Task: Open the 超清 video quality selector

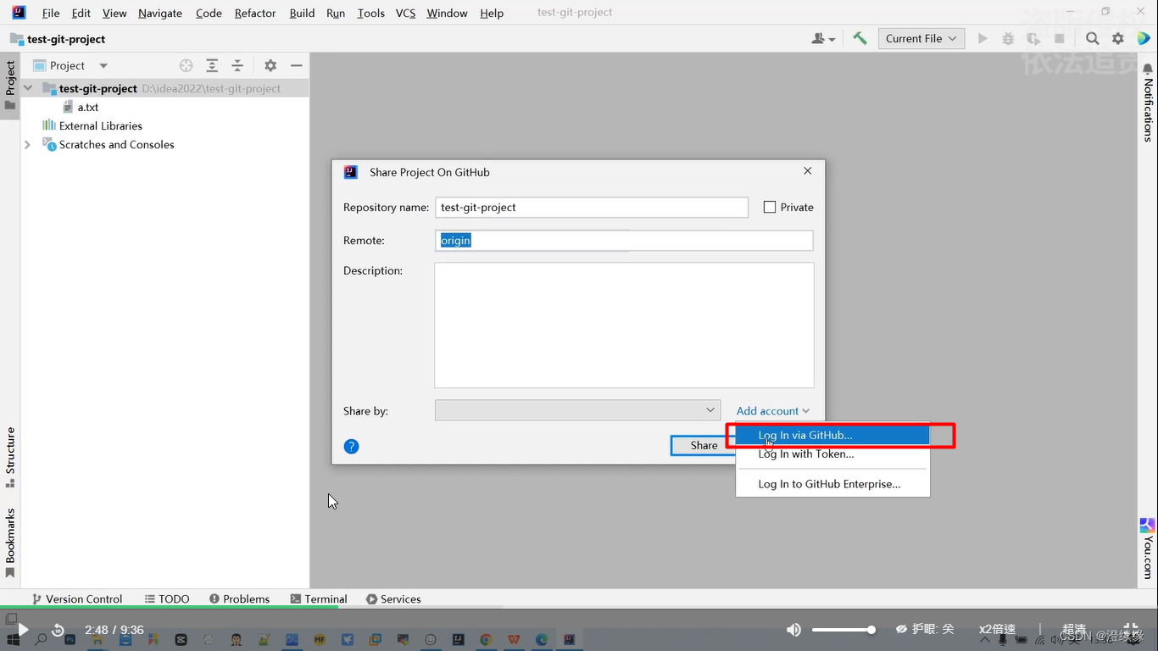Action: click(1074, 629)
